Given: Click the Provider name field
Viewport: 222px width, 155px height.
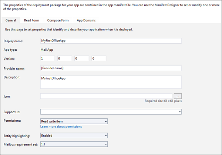Looking at the screenshot, I should click(x=111, y=68).
